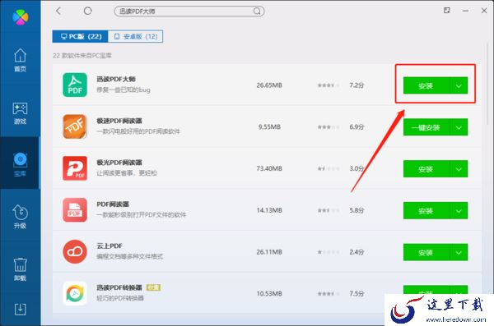This screenshot has width=494, height=326.
Task: Click the 10.53MB size text
Action: (269, 293)
